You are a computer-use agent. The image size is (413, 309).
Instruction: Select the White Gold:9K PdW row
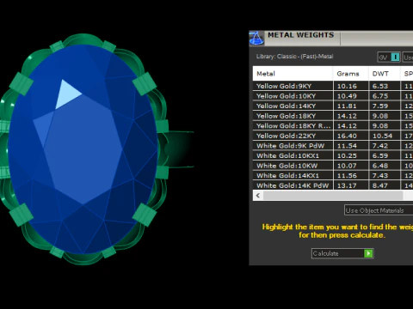coord(333,146)
